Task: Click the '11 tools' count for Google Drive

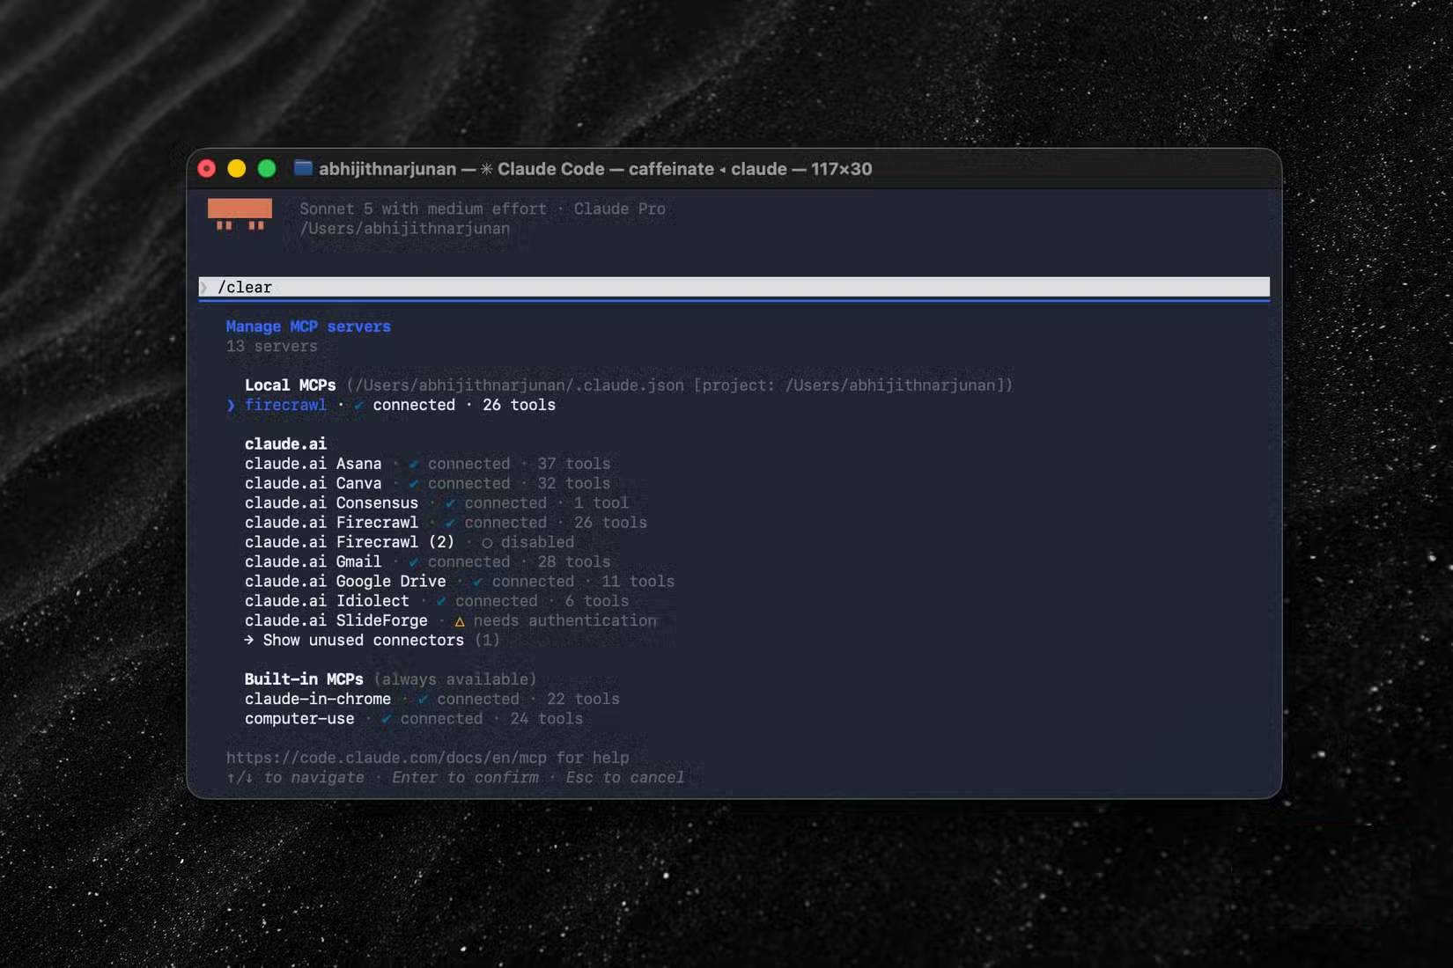Action: click(638, 582)
